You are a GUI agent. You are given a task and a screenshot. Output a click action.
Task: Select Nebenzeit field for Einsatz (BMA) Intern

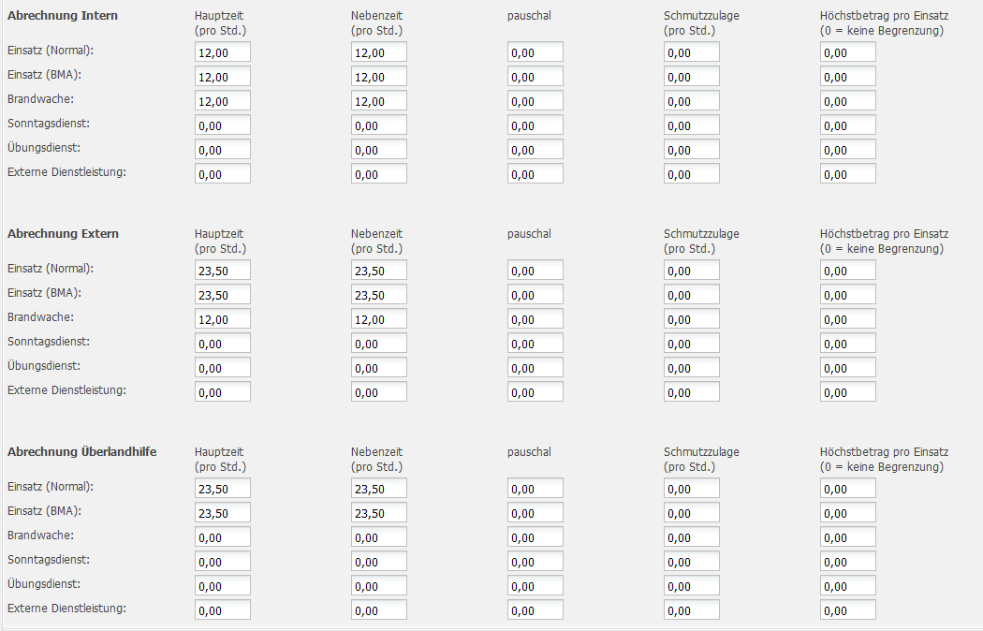coord(379,77)
